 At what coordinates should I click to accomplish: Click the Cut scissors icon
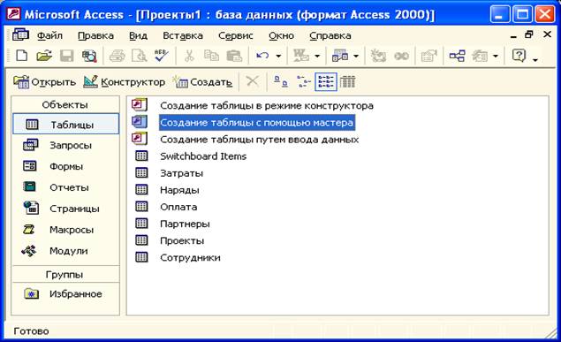pyautogui.click(x=189, y=56)
